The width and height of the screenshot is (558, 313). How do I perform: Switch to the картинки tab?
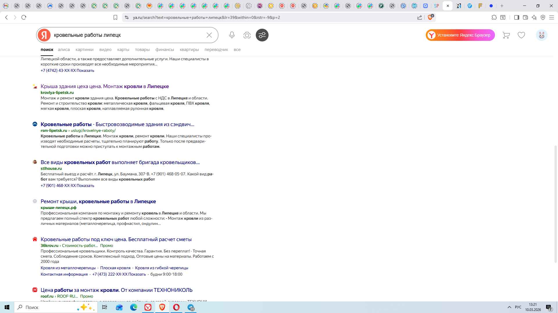pyautogui.click(x=84, y=50)
